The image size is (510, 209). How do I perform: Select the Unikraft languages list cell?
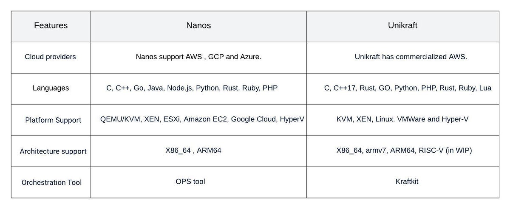tap(408, 88)
